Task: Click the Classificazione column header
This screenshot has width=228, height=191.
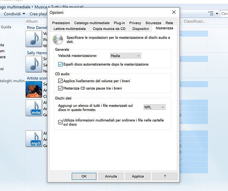Action: (195, 21)
